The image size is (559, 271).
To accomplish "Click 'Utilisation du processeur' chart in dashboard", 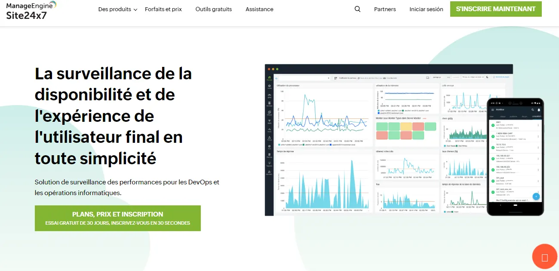I will (x=323, y=115).
